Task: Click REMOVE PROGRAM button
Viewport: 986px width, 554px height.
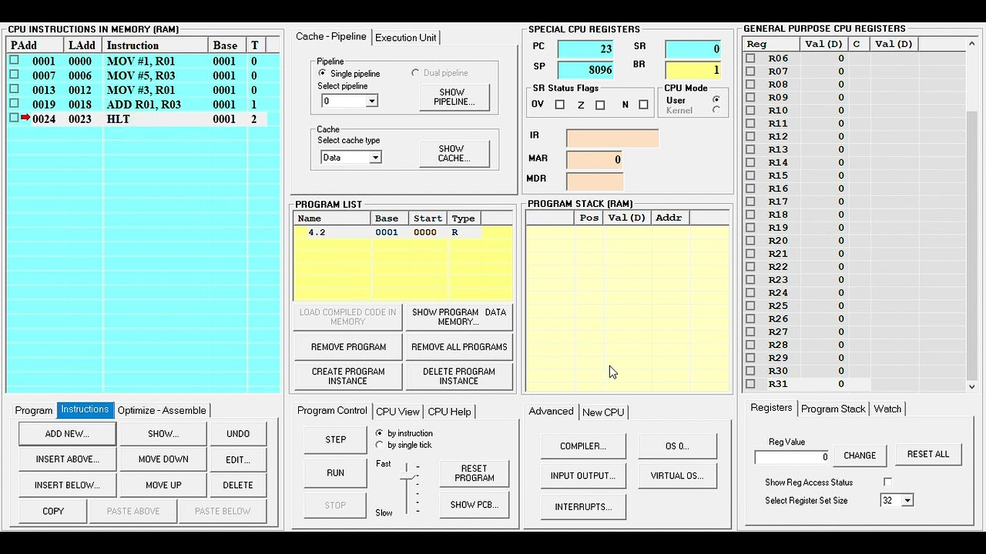Action: click(348, 347)
